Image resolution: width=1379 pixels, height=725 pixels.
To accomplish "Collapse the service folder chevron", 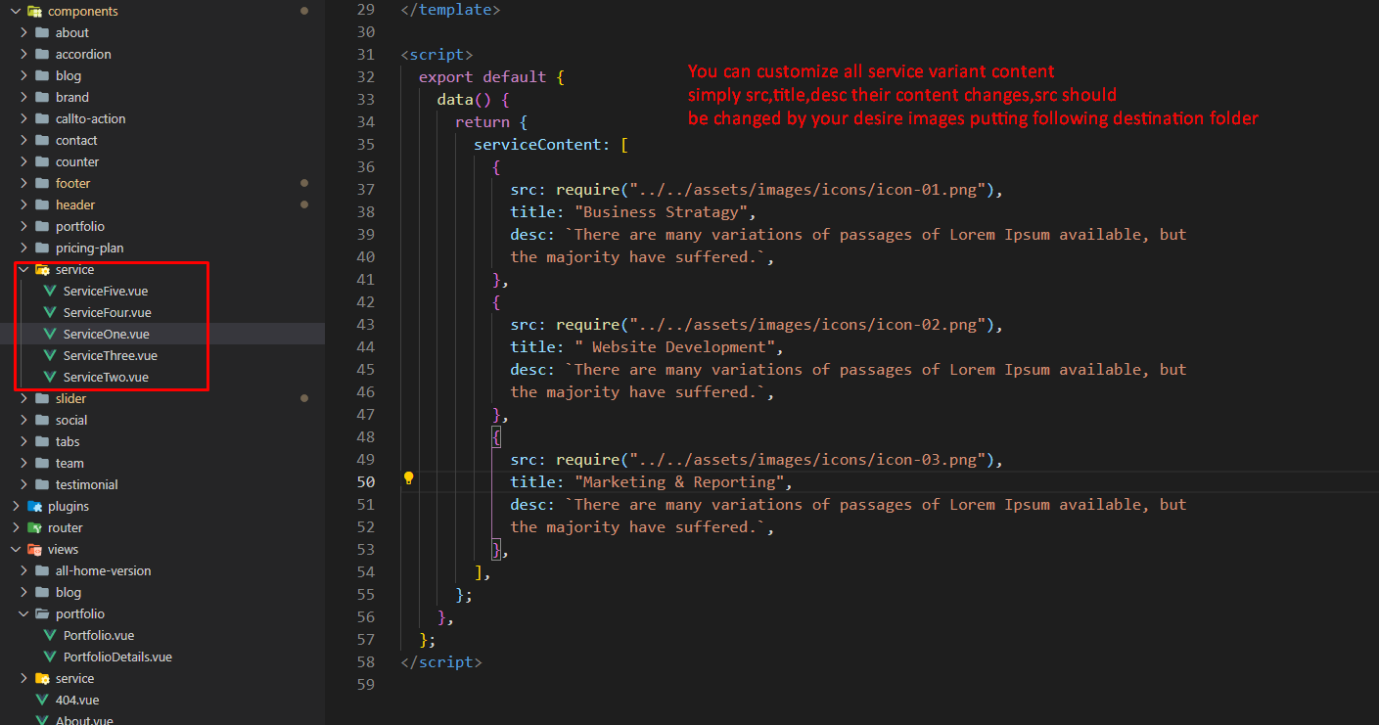I will point(23,269).
